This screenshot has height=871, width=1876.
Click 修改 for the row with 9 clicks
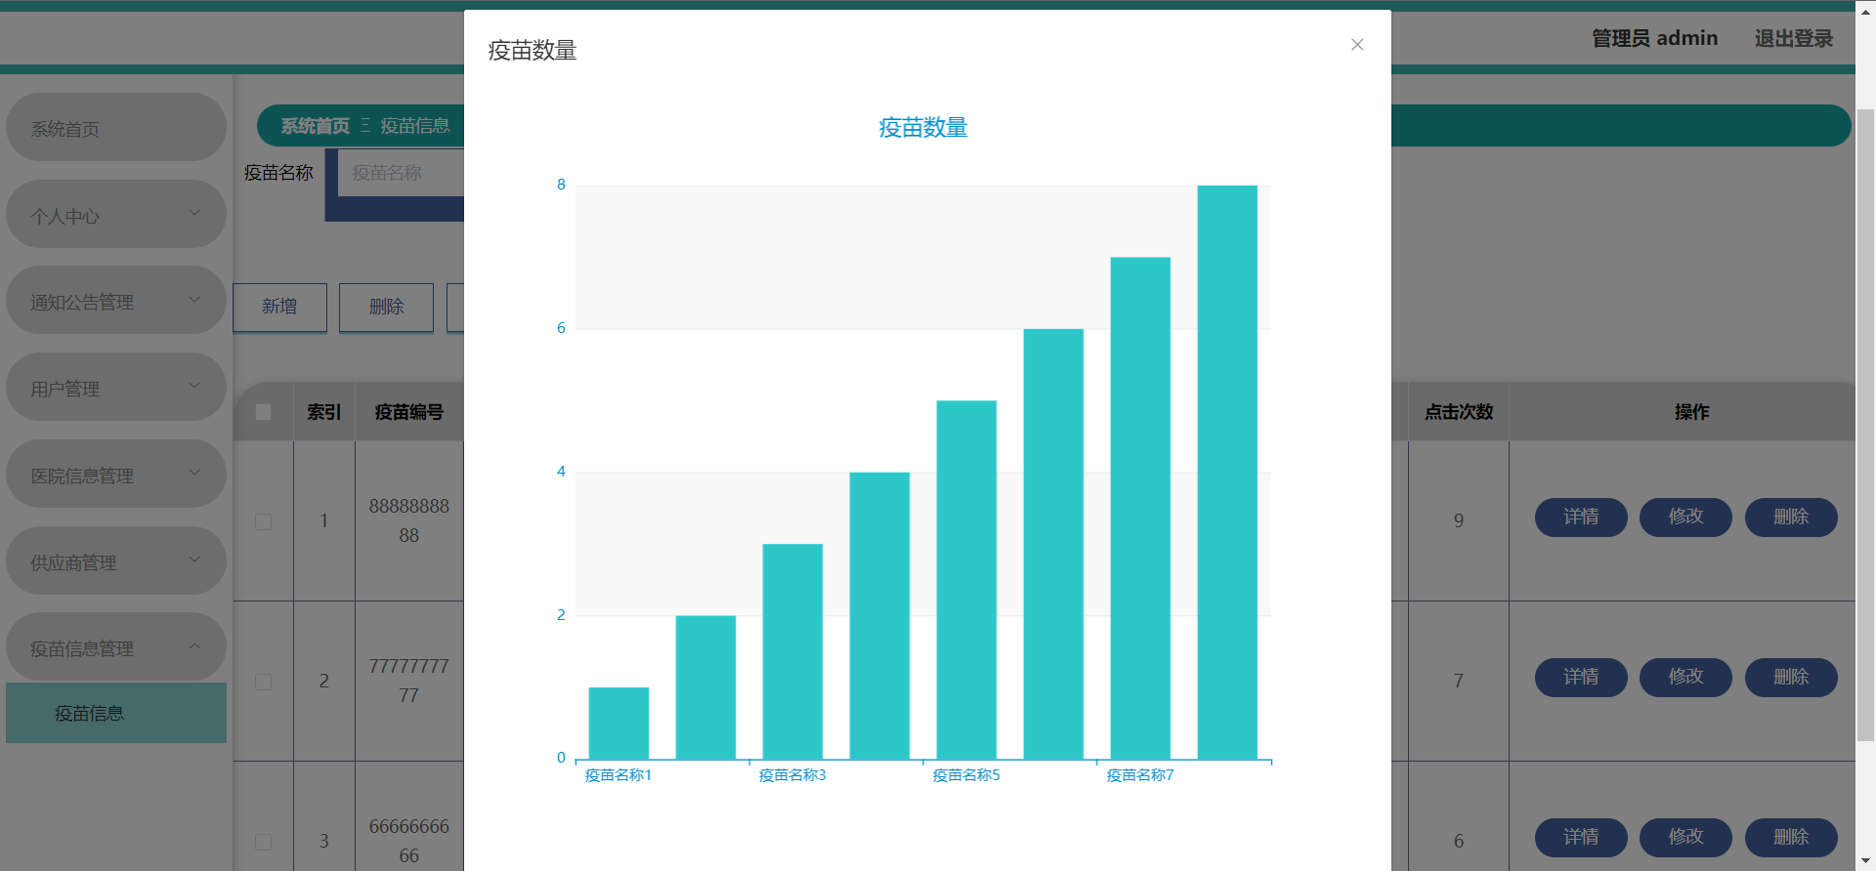(1685, 518)
